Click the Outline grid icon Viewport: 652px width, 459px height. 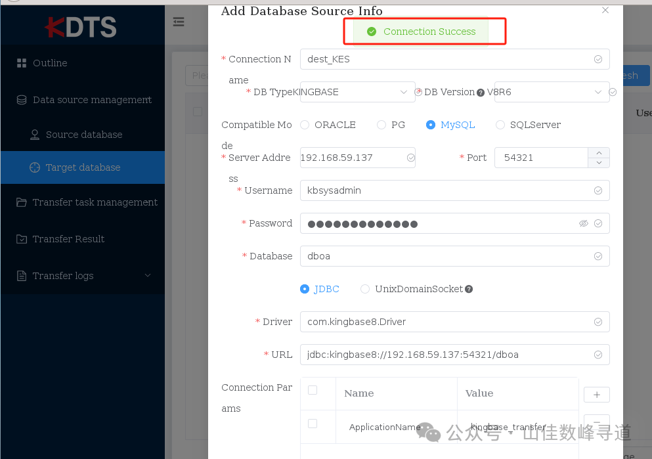(x=21, y=63)
